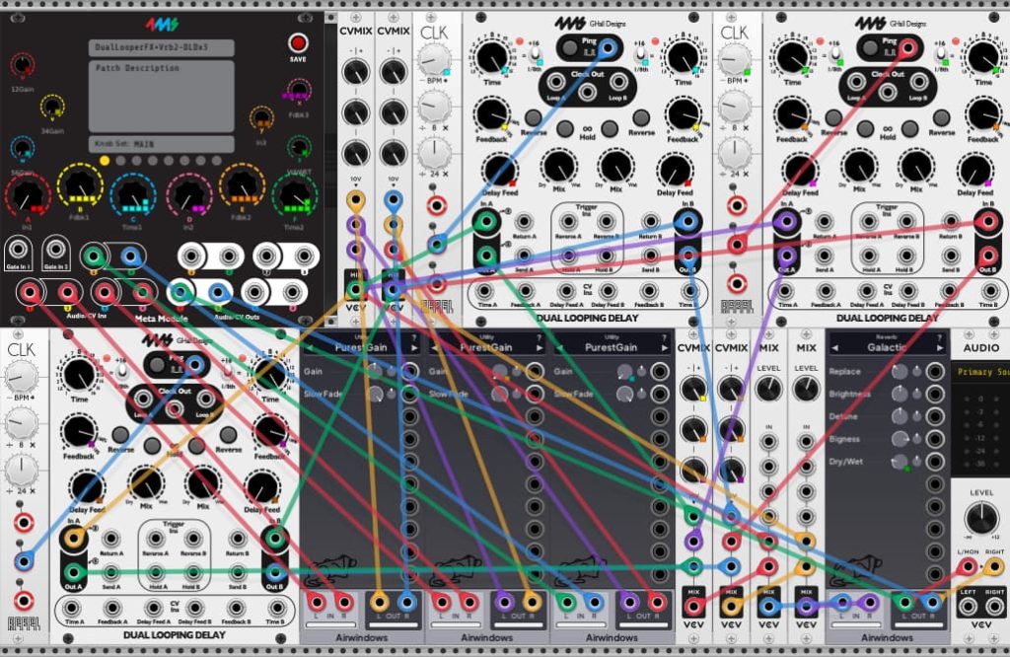Click Loop A jack on top-right Dual Looping Delay
This screenshot has width=1010, height=657.
coord(856,82)
